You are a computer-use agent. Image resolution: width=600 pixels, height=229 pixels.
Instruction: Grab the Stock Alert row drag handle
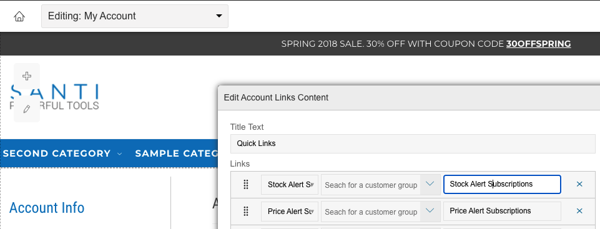[x=246, y=185]
